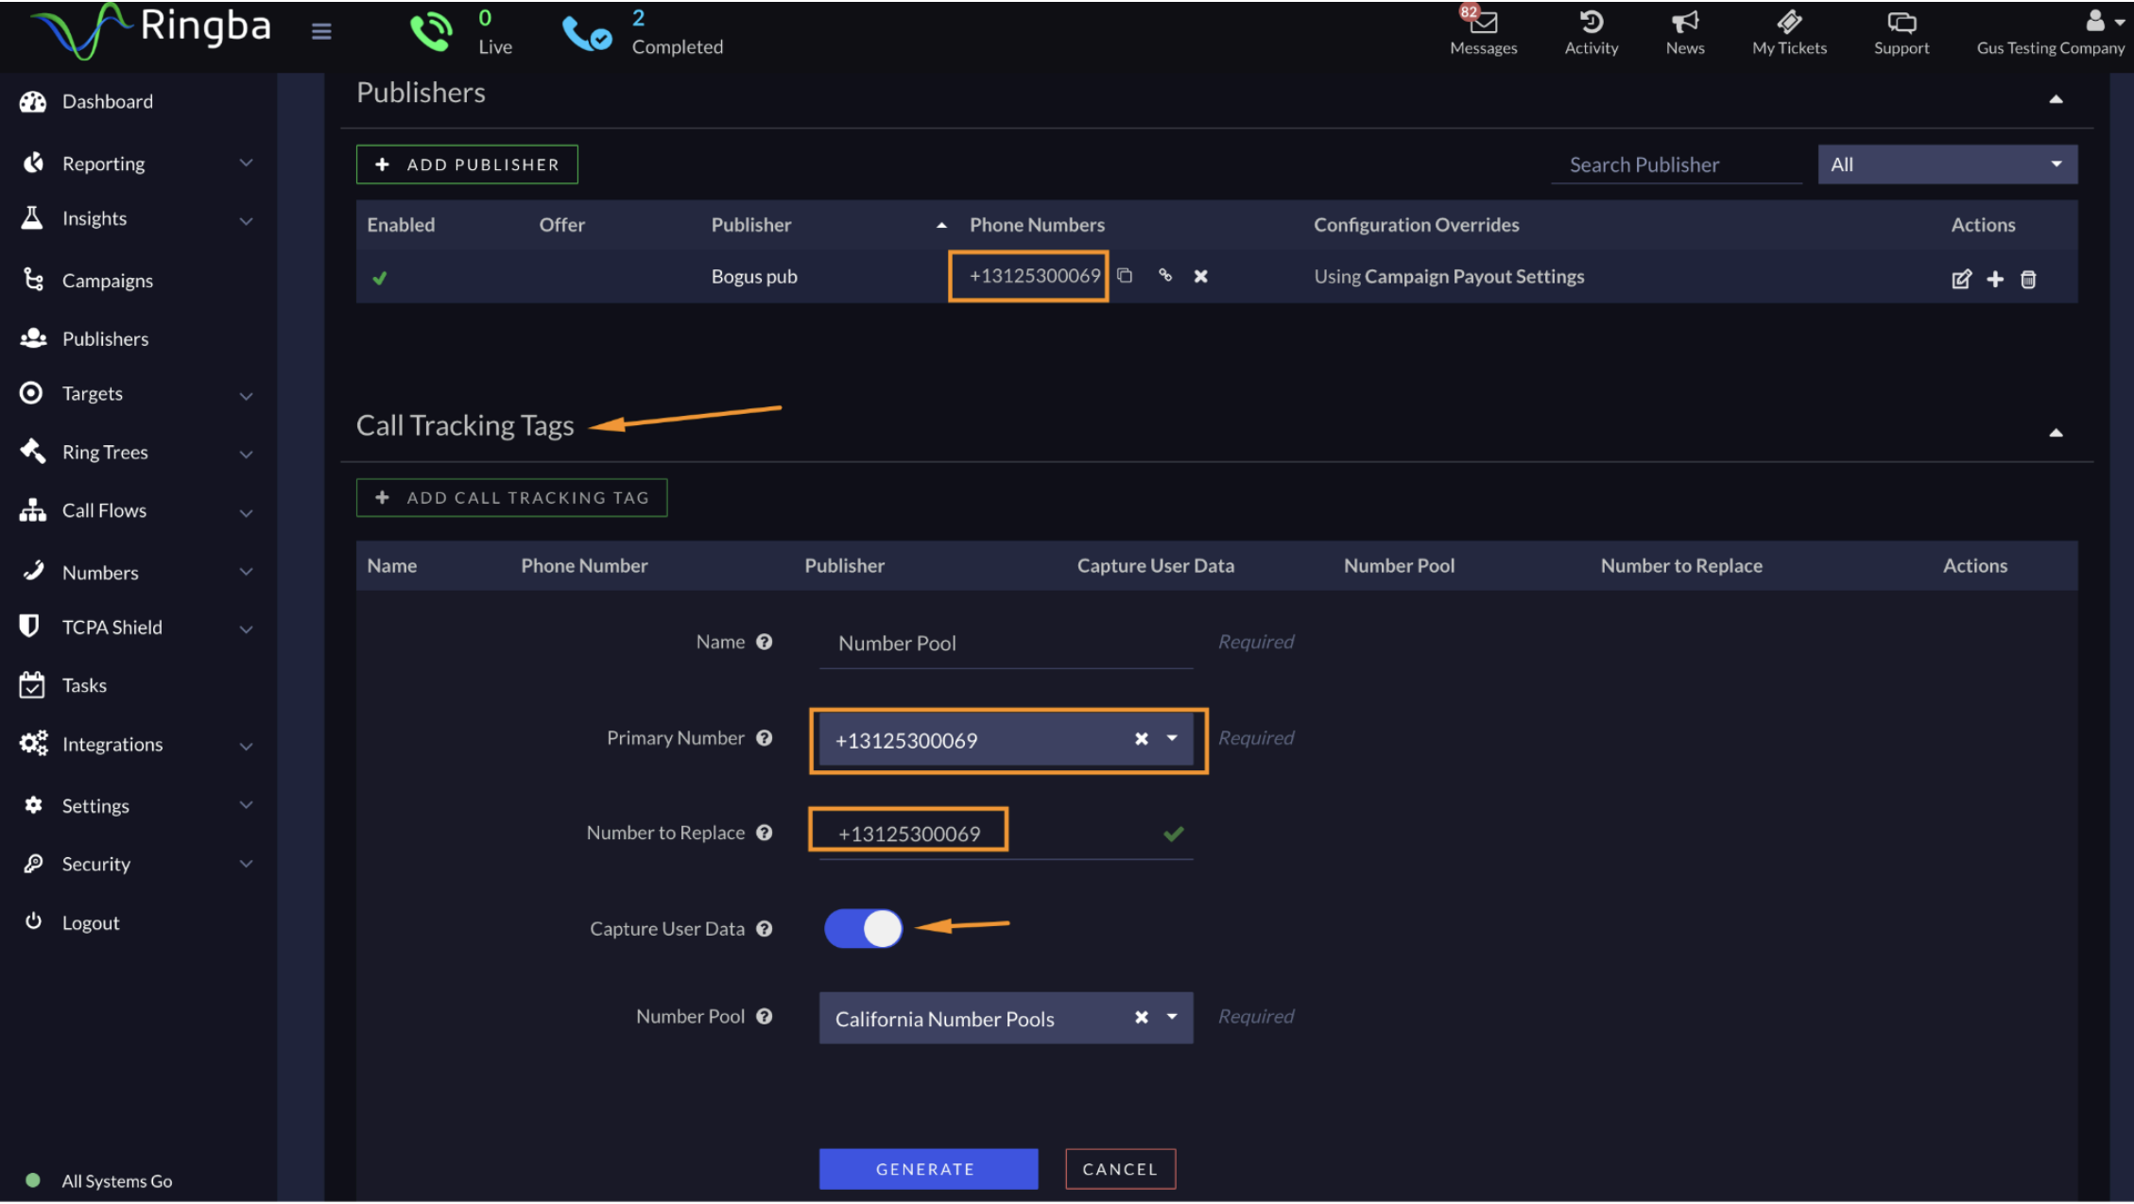The height and width of the screenshot is (1204, 2134).
Task: Open the Primary Number dropdown
Action: tap(1172, 739)
